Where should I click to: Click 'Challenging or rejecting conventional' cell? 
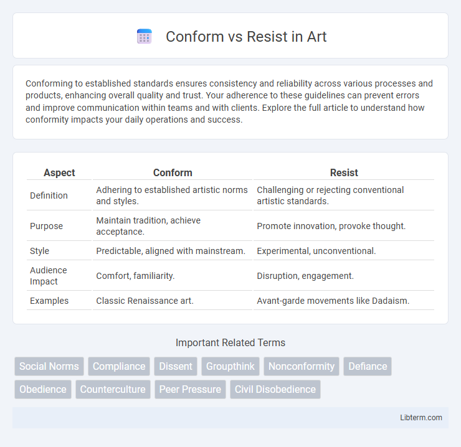click(344, 195)
